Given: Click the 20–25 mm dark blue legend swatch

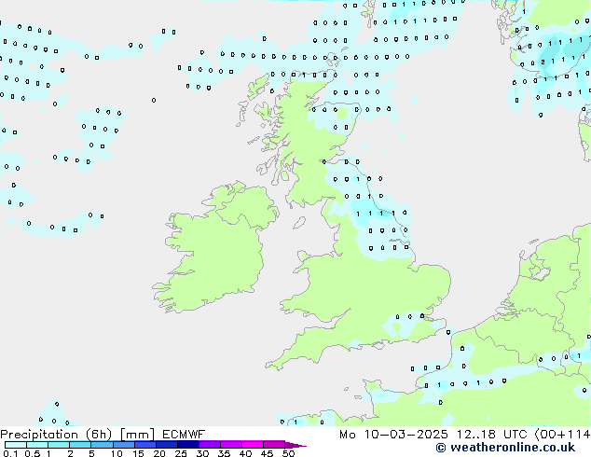Looking at the screenshot, I should click(166, 445).
